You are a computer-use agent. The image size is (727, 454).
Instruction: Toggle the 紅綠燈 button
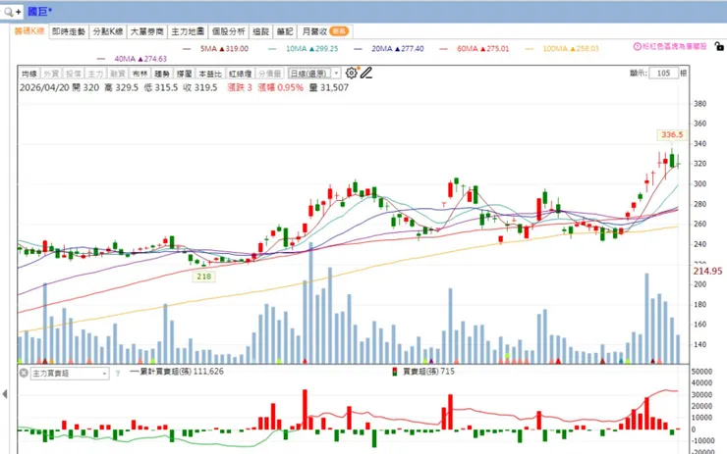(240, 74)
